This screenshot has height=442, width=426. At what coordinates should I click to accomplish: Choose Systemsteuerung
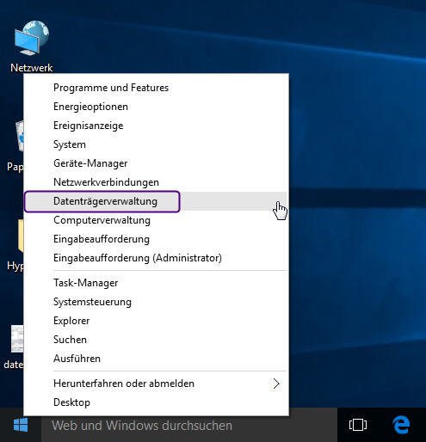click(156, 302)
